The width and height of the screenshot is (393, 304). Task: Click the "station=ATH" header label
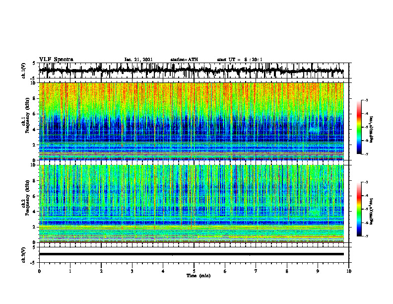click(184, 60)
